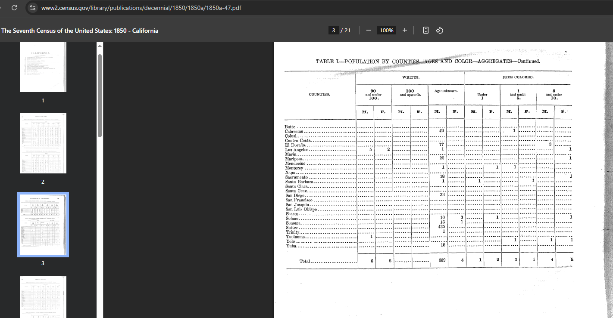Click the thumbnail sidebar scrollbar handle

click(x=100, y=96)
